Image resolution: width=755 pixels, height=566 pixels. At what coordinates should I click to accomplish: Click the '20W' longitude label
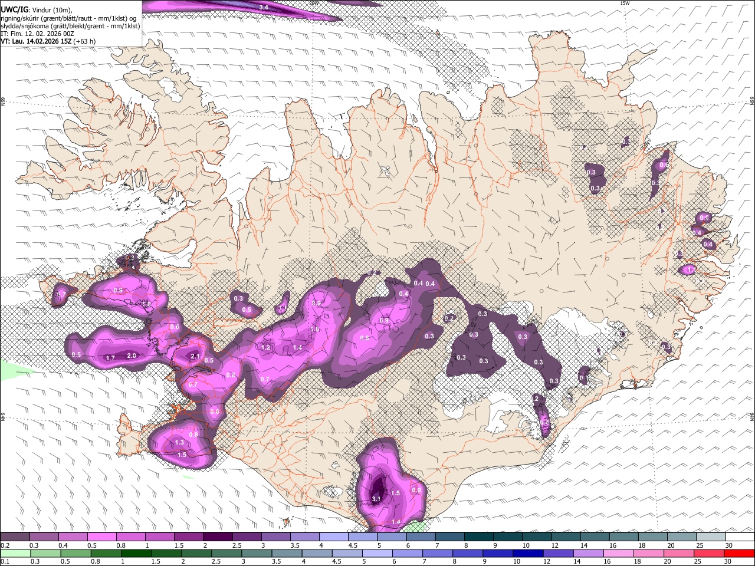tap(314, 3)
